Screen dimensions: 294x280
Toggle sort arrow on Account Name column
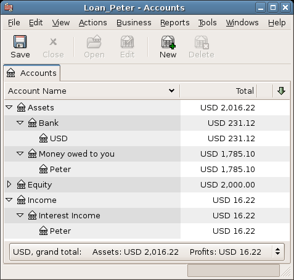(x=171, y=91)
